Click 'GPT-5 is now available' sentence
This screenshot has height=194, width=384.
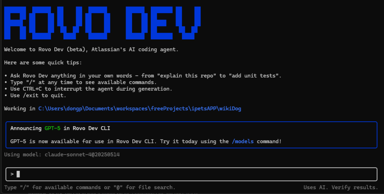146,142
